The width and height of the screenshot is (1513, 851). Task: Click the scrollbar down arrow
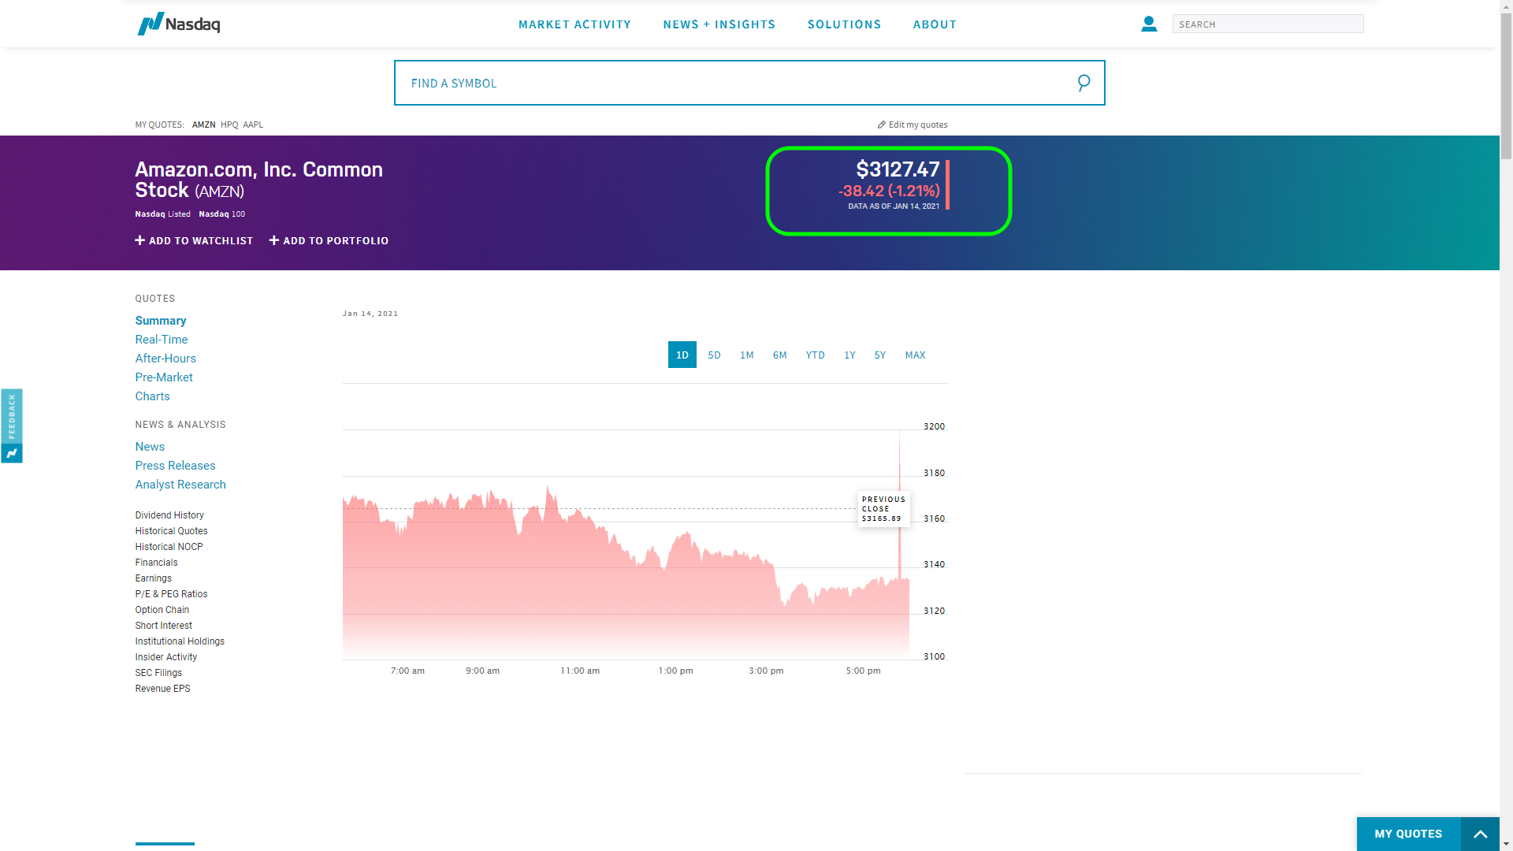[x=1506, y=844]
